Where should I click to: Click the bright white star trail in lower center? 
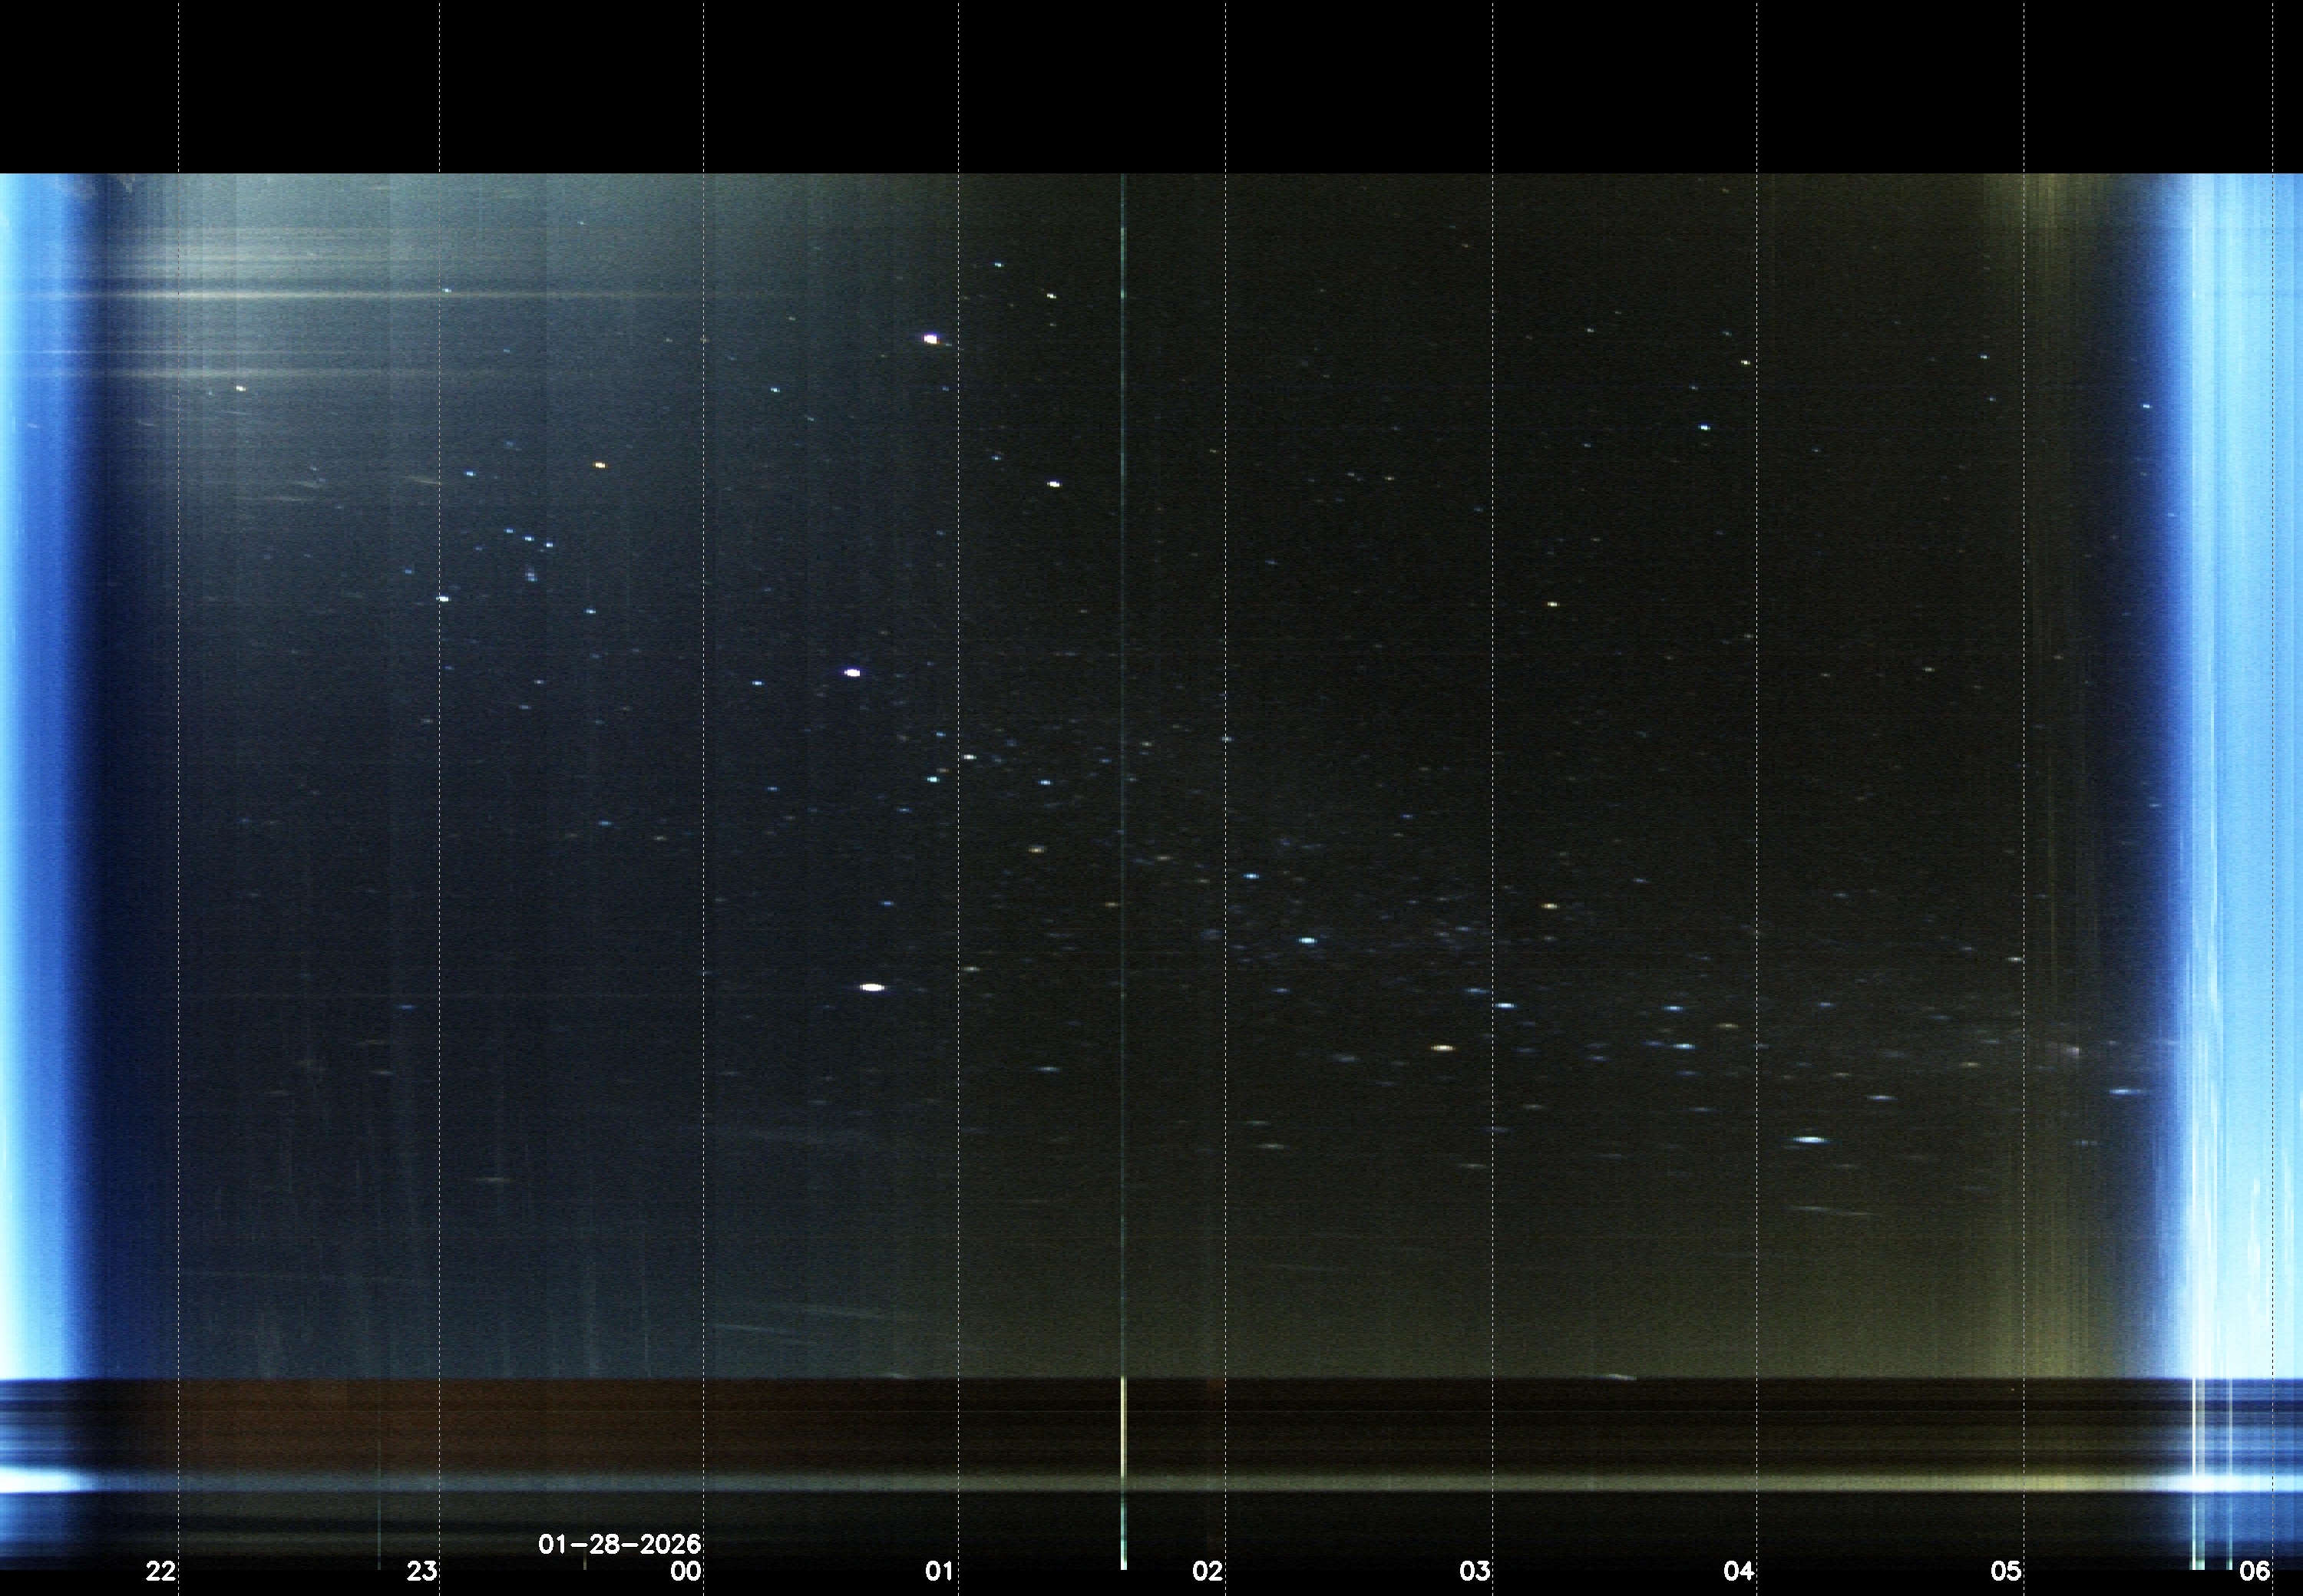coord(872,987)
